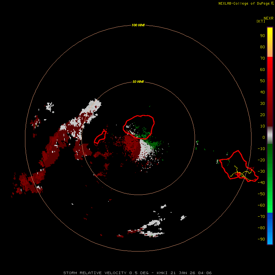
Task: Click the 20 value on the velocity scale
Action: click(262, 115)
